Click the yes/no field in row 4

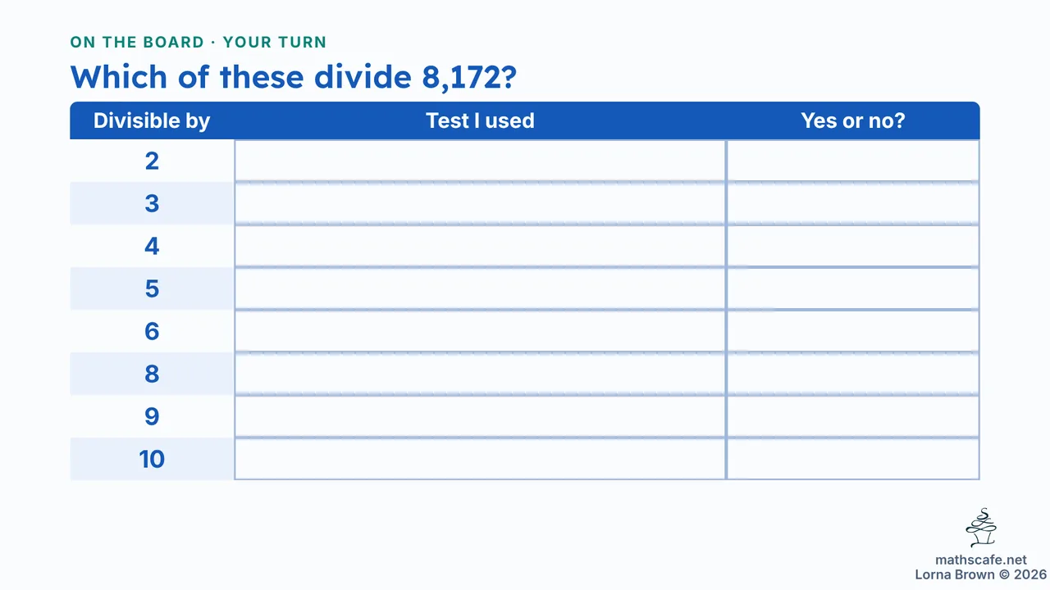pyautogui.click(x=852, y=246)
